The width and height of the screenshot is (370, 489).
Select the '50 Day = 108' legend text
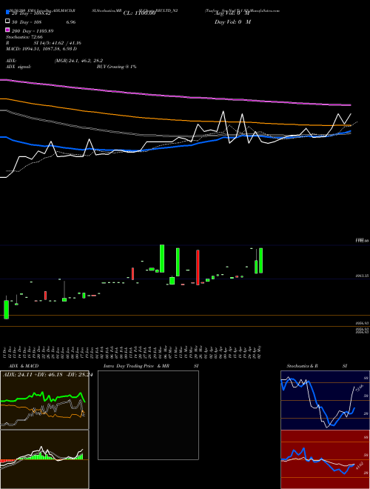pyautogui.click(x=27, y=22)
